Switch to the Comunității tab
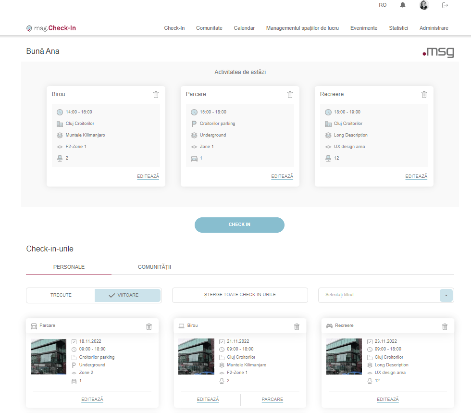471x413 pixels. pyautogui.click(x=154, y=267)
